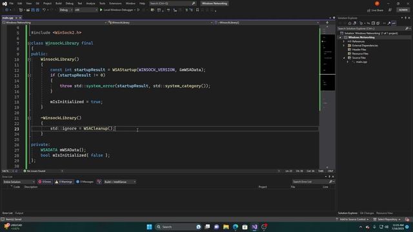Toggle Solution Explorer auto-hide pin
This screenshot has height=232, width=413.
click(406, 18)
